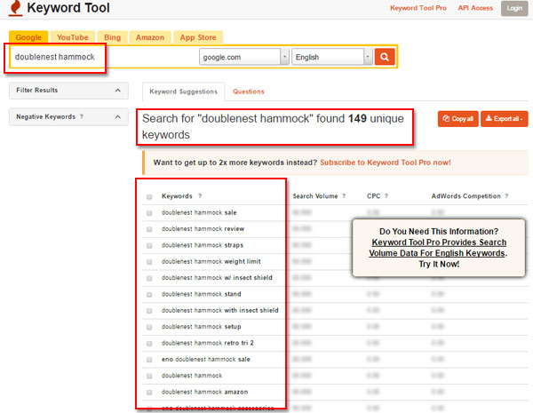The width and height of the screenshot is (533, 413).
Task: Check the box for doublenest hammock straps
Action: coord(149,246)
